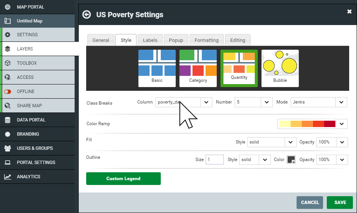
Task: Click the Outline Size input field
Action: pos(215,160)
